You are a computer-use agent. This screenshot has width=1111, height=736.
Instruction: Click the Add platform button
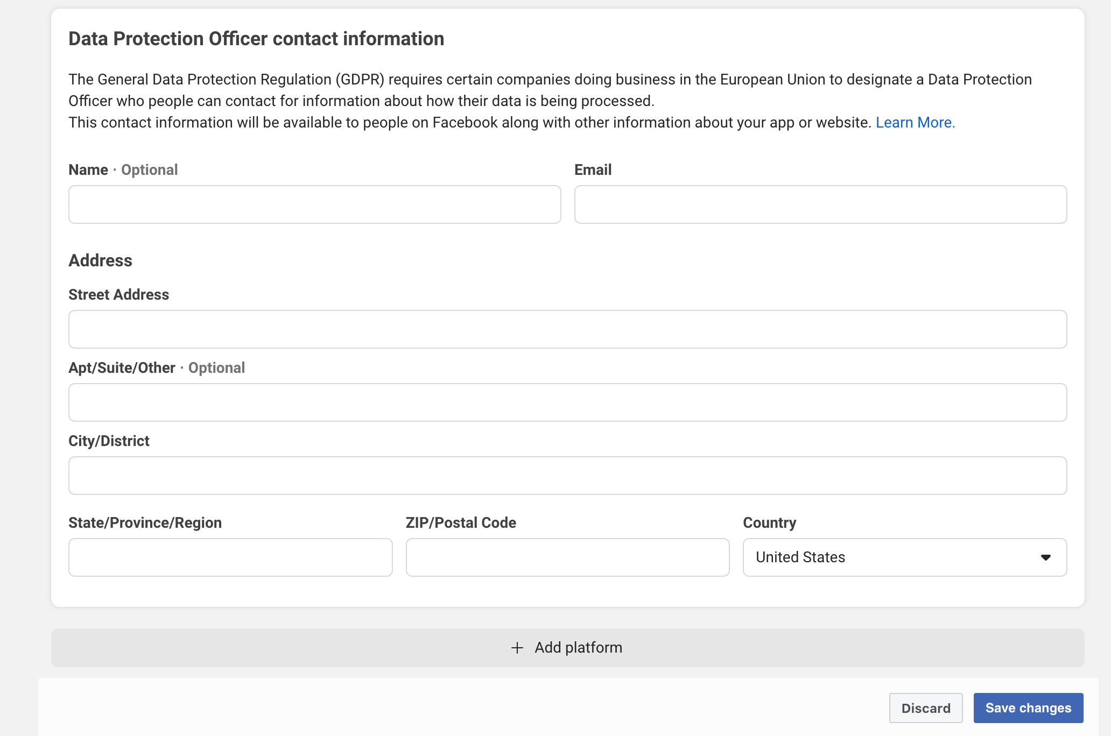(568, 648)
